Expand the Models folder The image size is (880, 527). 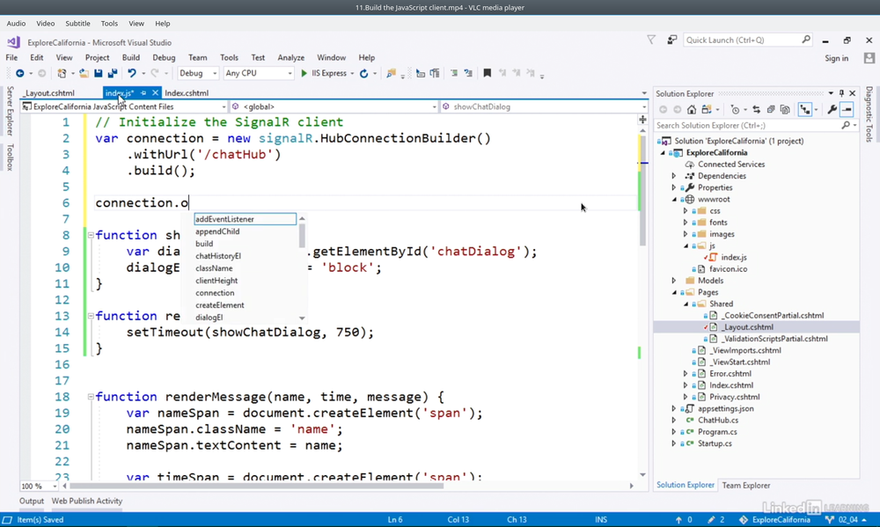click(674, 281)
